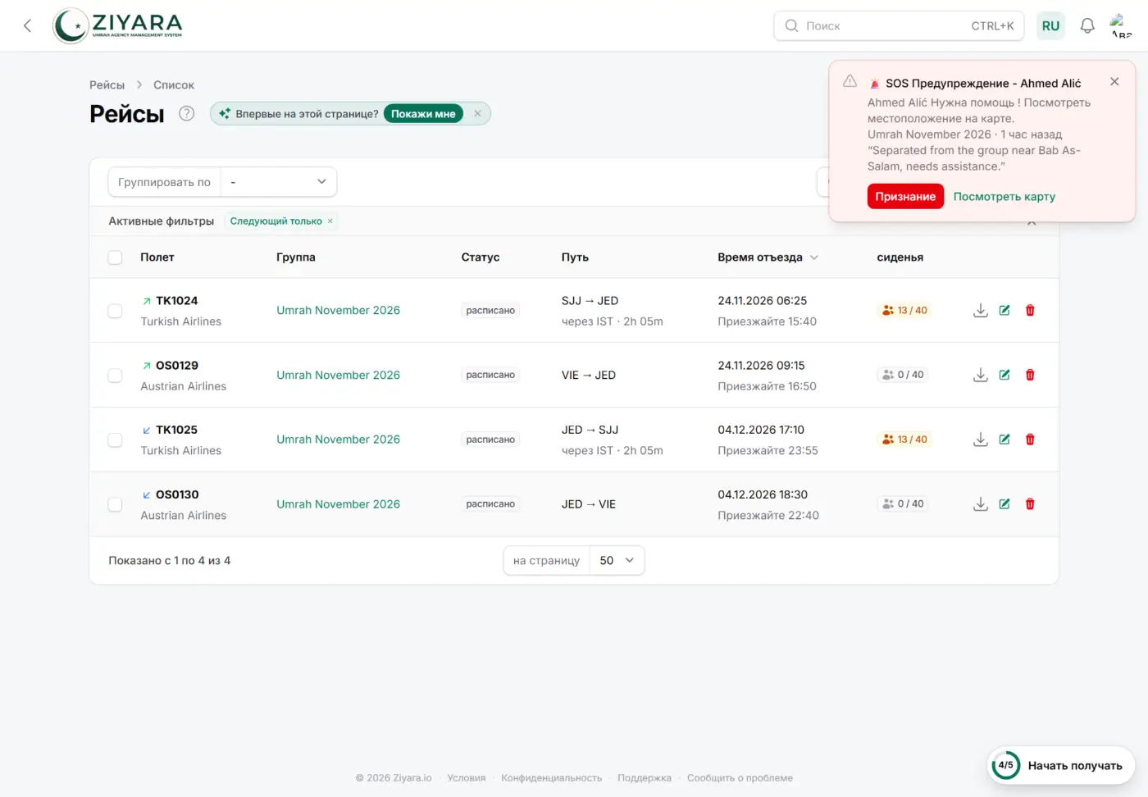Edit the TK1025 flight row
This screenshot has height=797, width=1148.
tap(1004, 439)
